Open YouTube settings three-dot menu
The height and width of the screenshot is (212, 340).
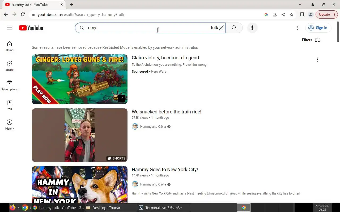(298, 28)
